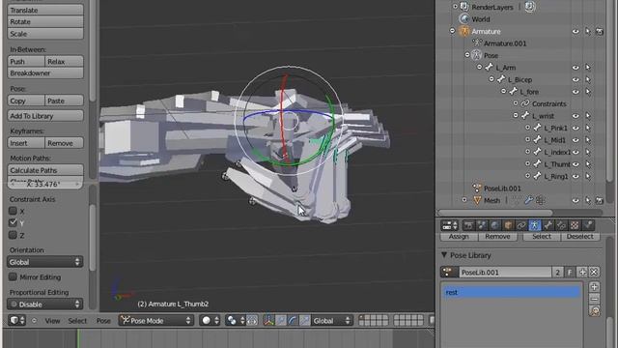Expand the RenderLayers outliner entry

click(x=455, y=7)
